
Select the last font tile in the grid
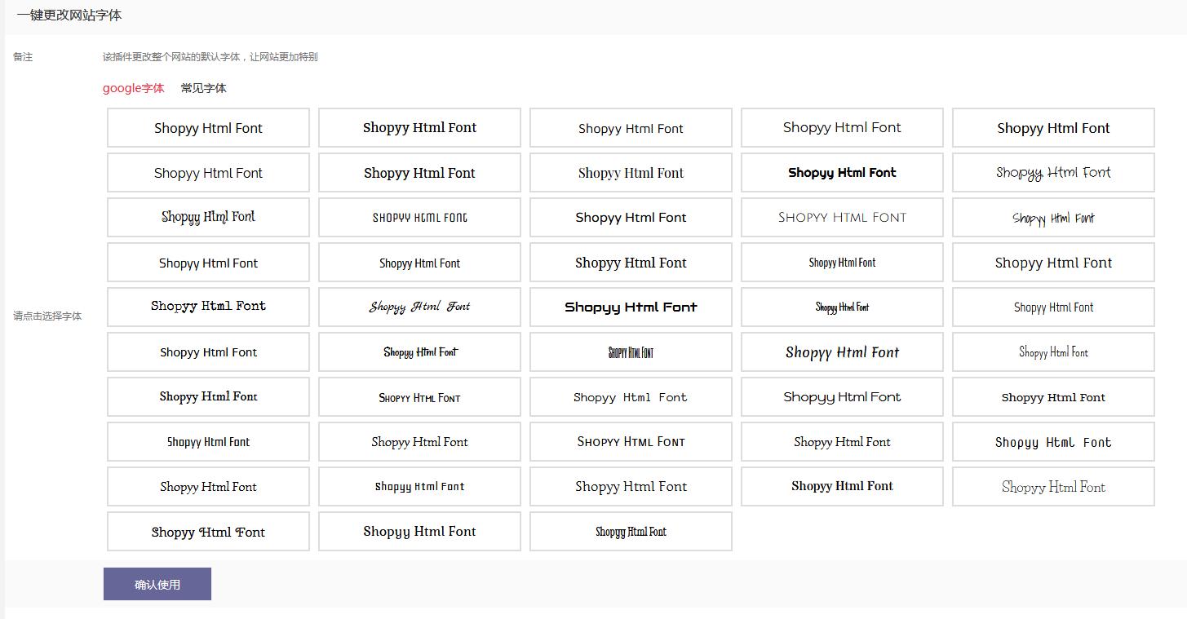point(631,531)
